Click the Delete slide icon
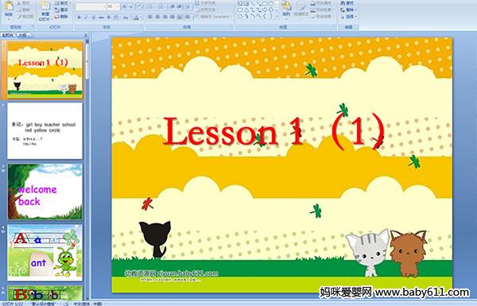 [57, 17]
